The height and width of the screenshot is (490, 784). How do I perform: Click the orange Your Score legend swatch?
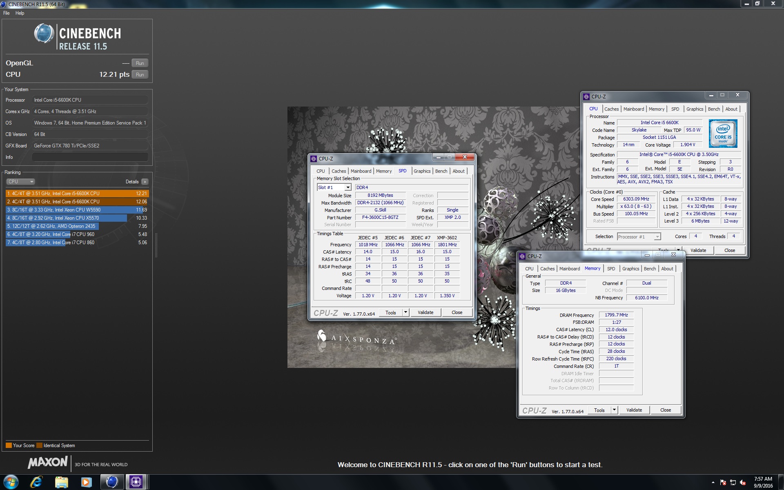pyautogui.click(x=9, y=445)
